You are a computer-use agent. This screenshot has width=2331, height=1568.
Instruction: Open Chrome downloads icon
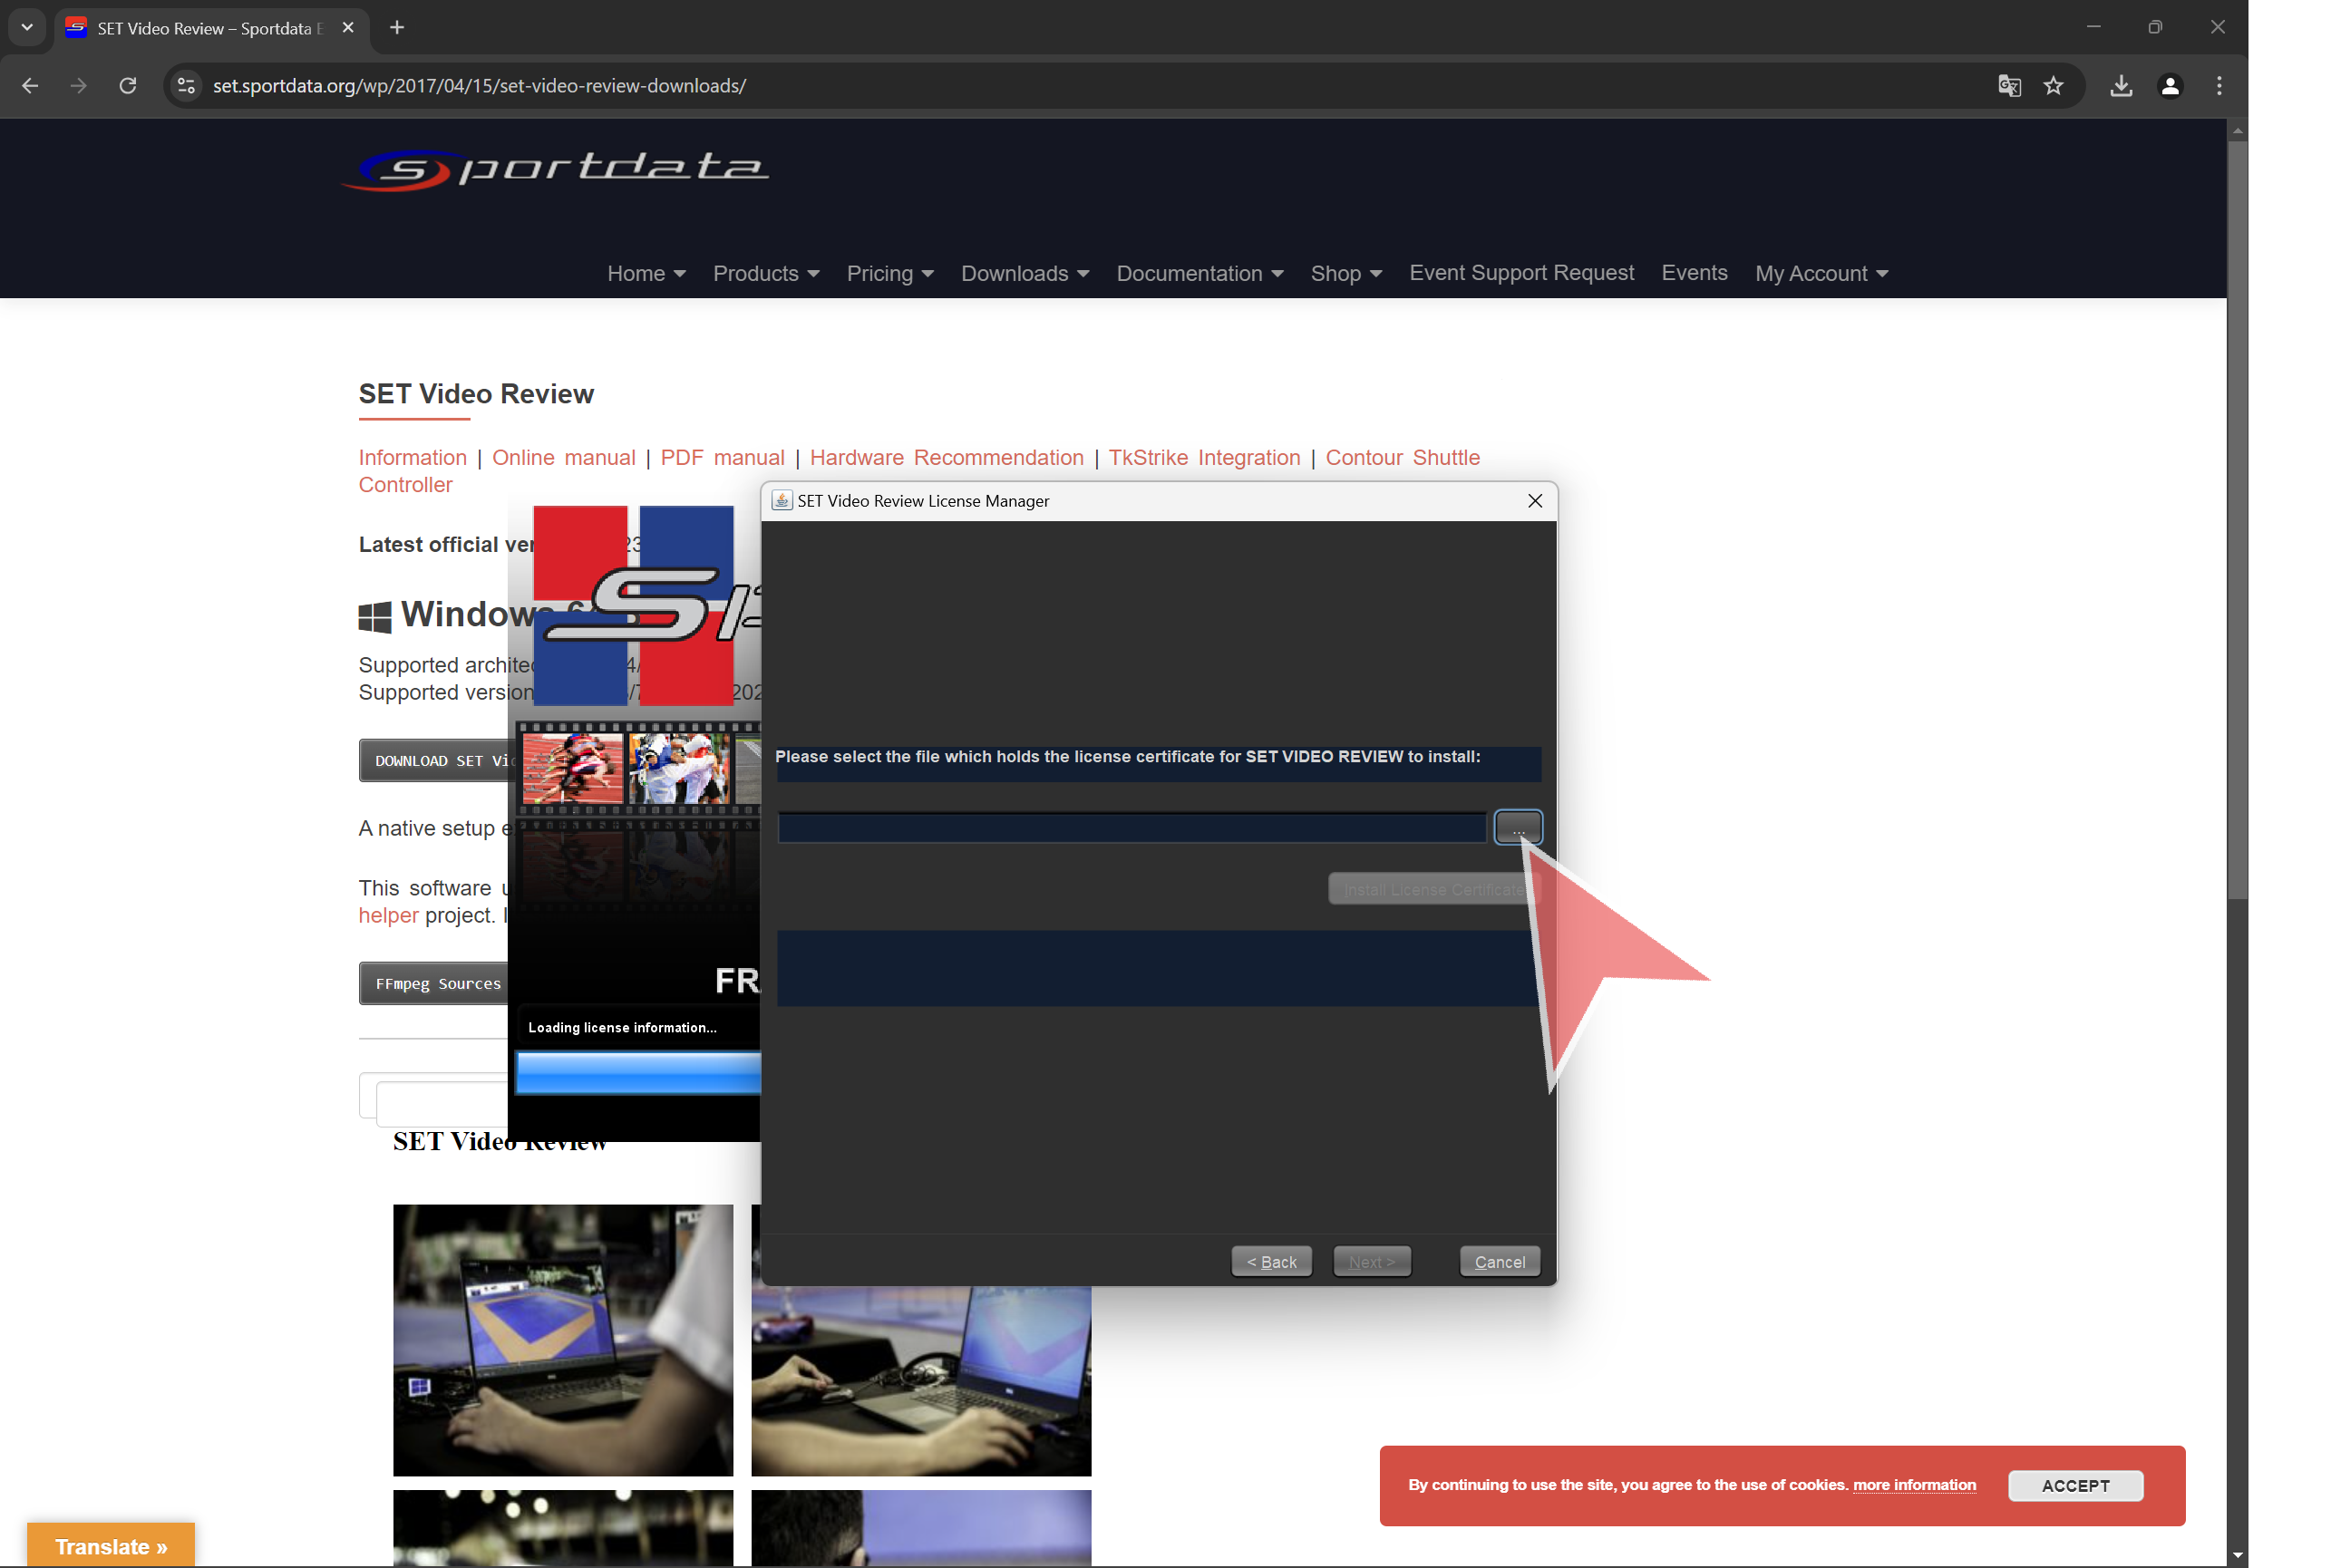click(2120, 86)
